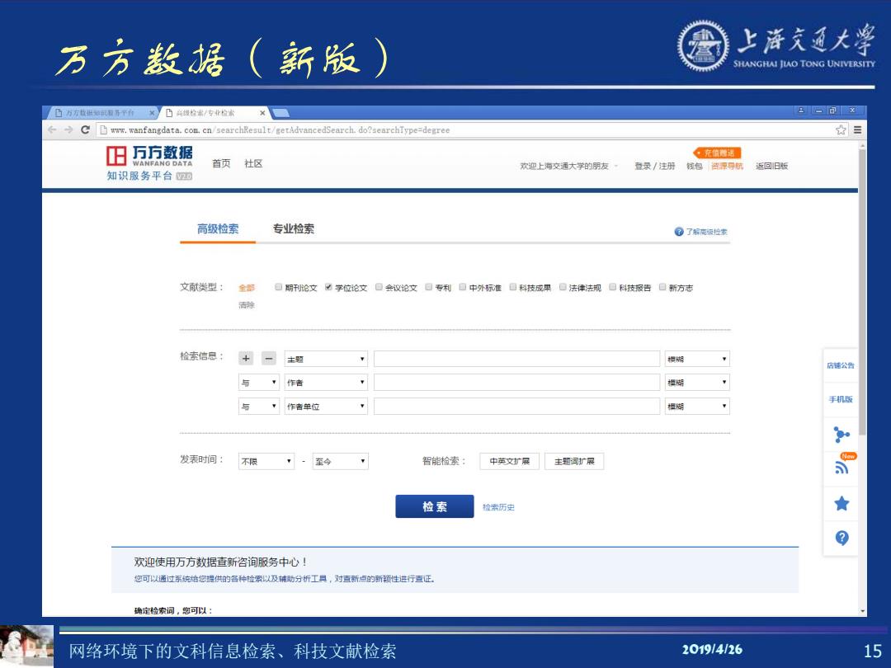Open help question mark in sidebar
The width and height of the screenshot is (891, 668).
tap(841, 538)
